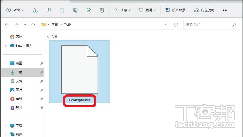Navigate back with the left arrow
The height and width of the screenshot is (137, 243).
coord(6,25)
